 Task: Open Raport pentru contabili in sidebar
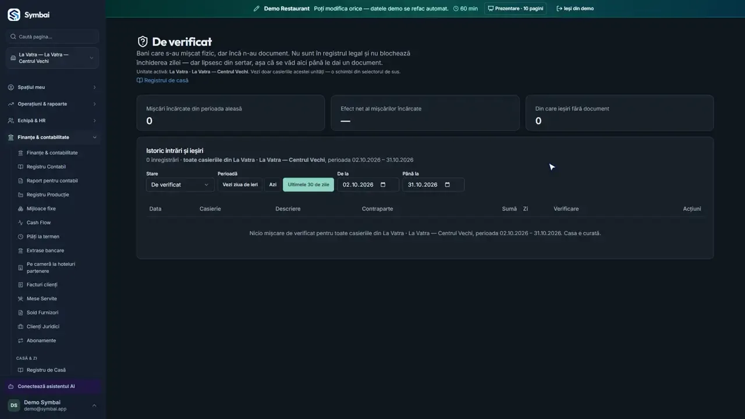pyautogui.click(x=52, y=181)
